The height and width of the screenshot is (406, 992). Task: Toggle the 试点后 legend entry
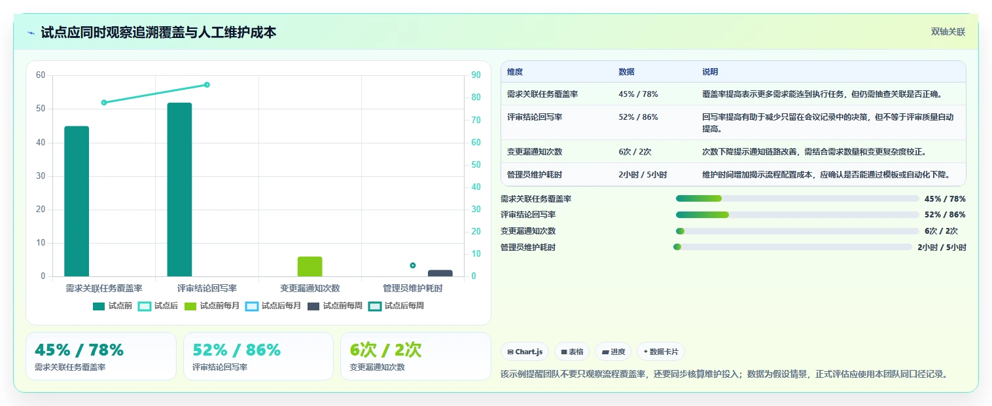[x=158, y=306]
